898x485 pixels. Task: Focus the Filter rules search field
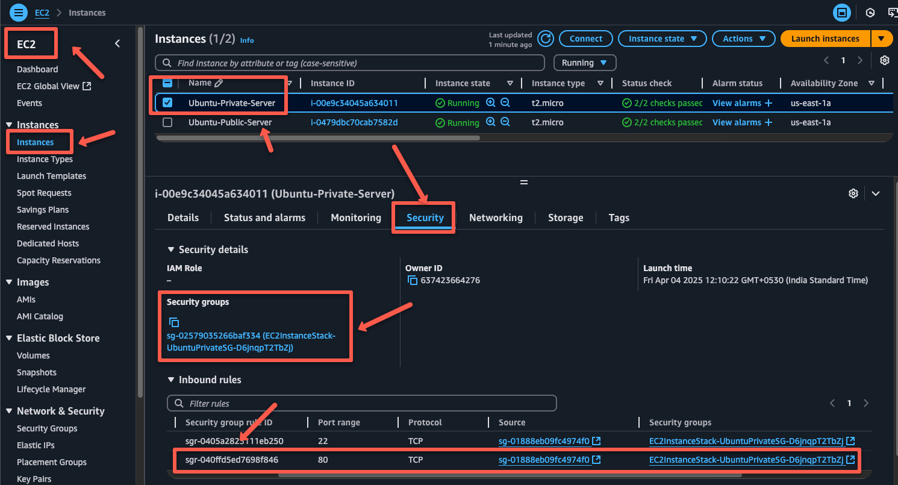[x=362, y=403]
